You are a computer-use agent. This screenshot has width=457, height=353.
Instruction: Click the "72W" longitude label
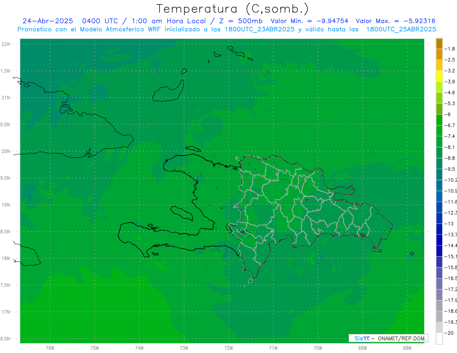[228, 348]
